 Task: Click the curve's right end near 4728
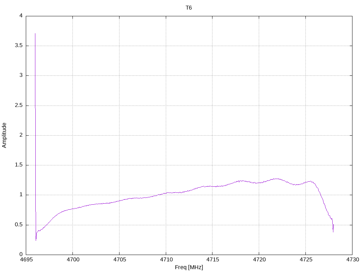[333, 231]
